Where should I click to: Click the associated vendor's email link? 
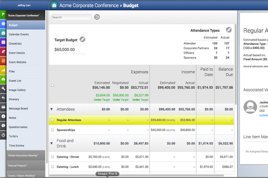(263, 115)
